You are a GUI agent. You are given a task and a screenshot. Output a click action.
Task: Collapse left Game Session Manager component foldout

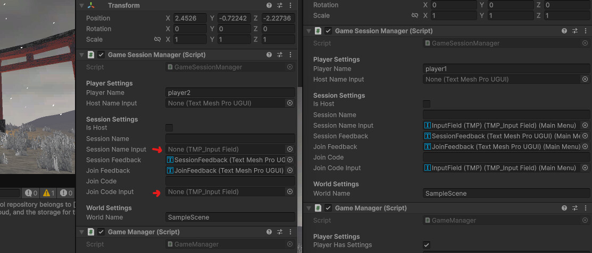click(x=81, y=55)
